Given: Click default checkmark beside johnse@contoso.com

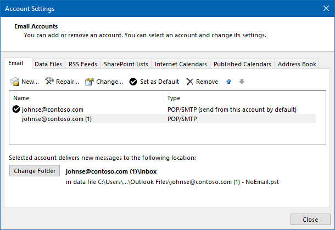Looking at the screenshot, I should click(x=16, y=110).
